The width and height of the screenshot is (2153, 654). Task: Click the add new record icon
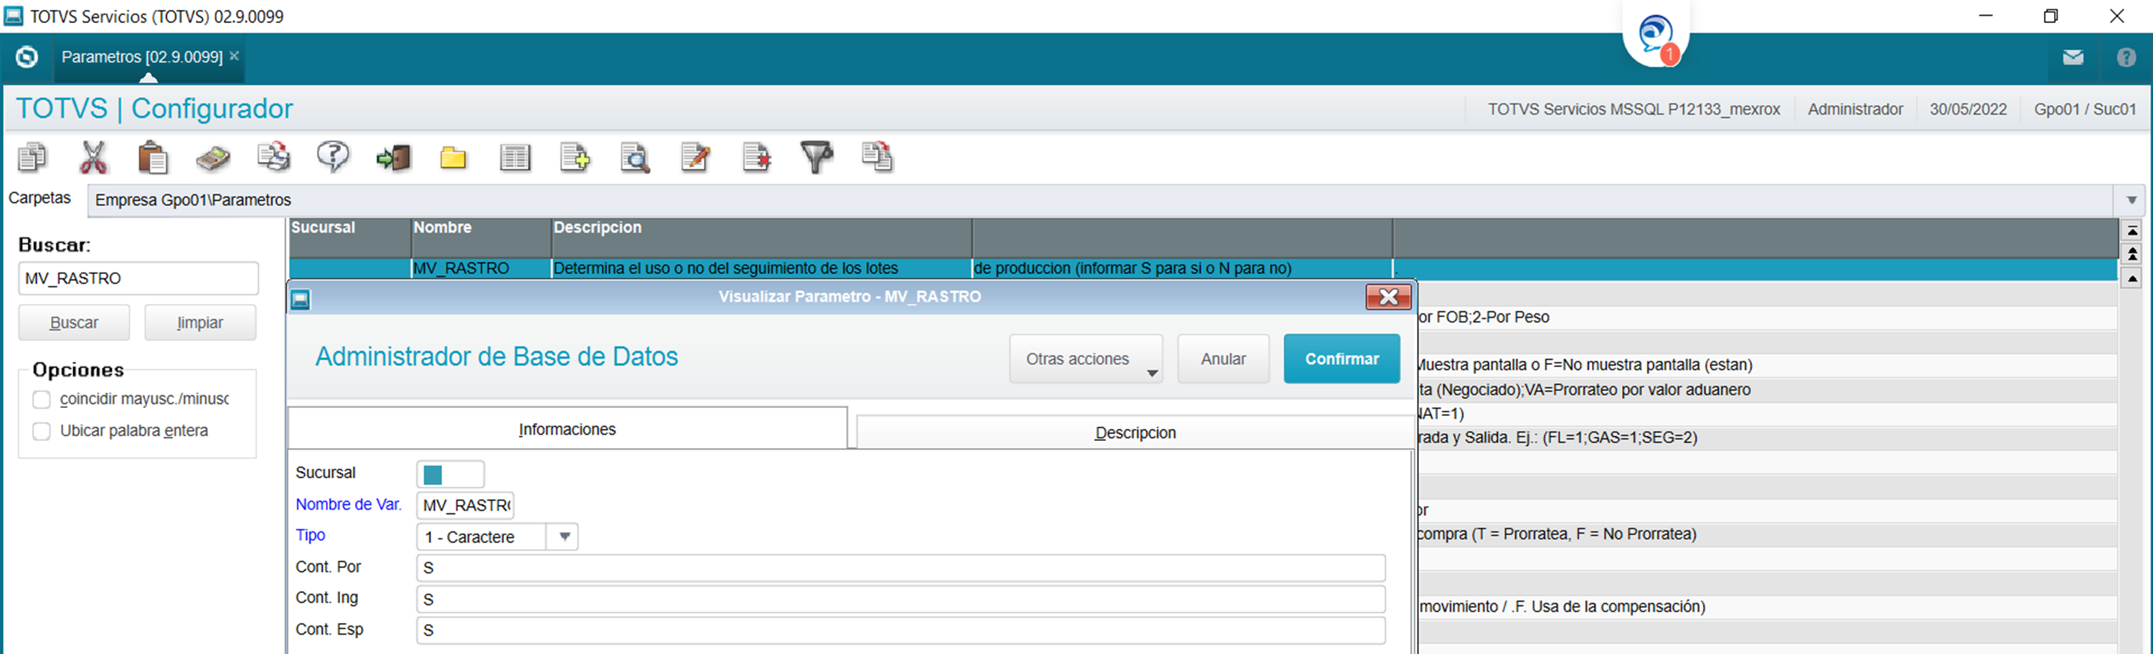click(x=575, y=157)
